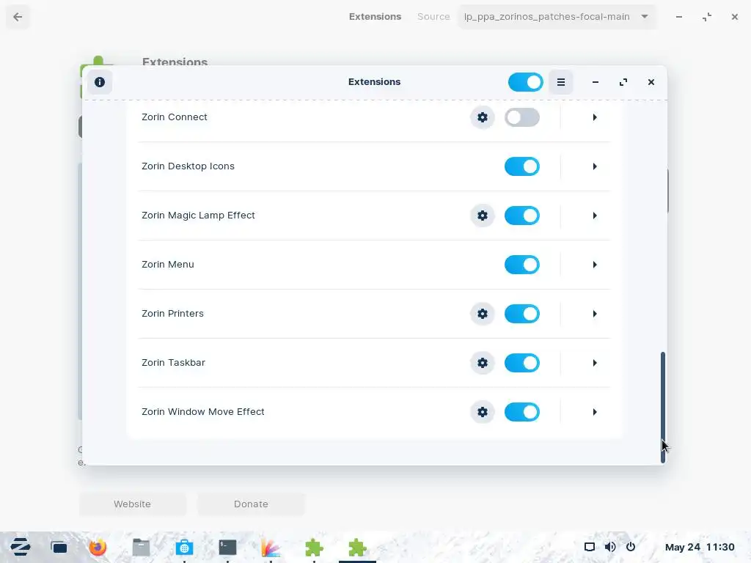Disable the Zorin Taskbar extension

(x=522, y=363)
